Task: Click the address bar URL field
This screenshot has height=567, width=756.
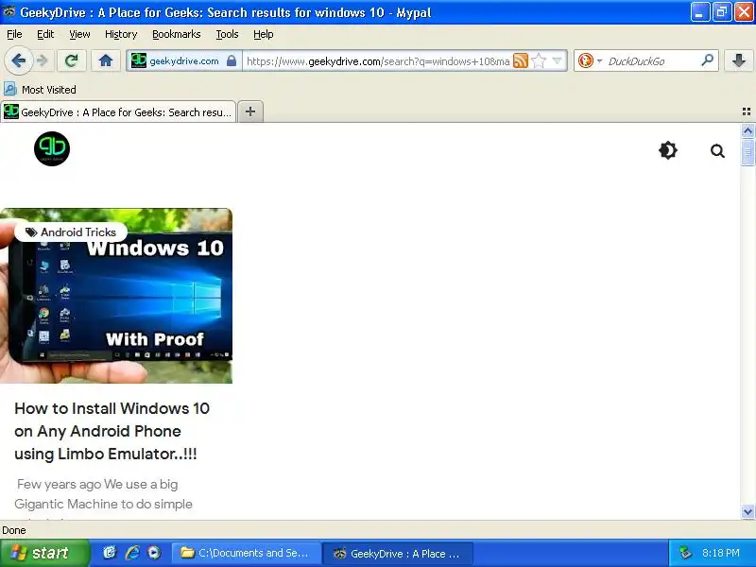Action: 378,61
